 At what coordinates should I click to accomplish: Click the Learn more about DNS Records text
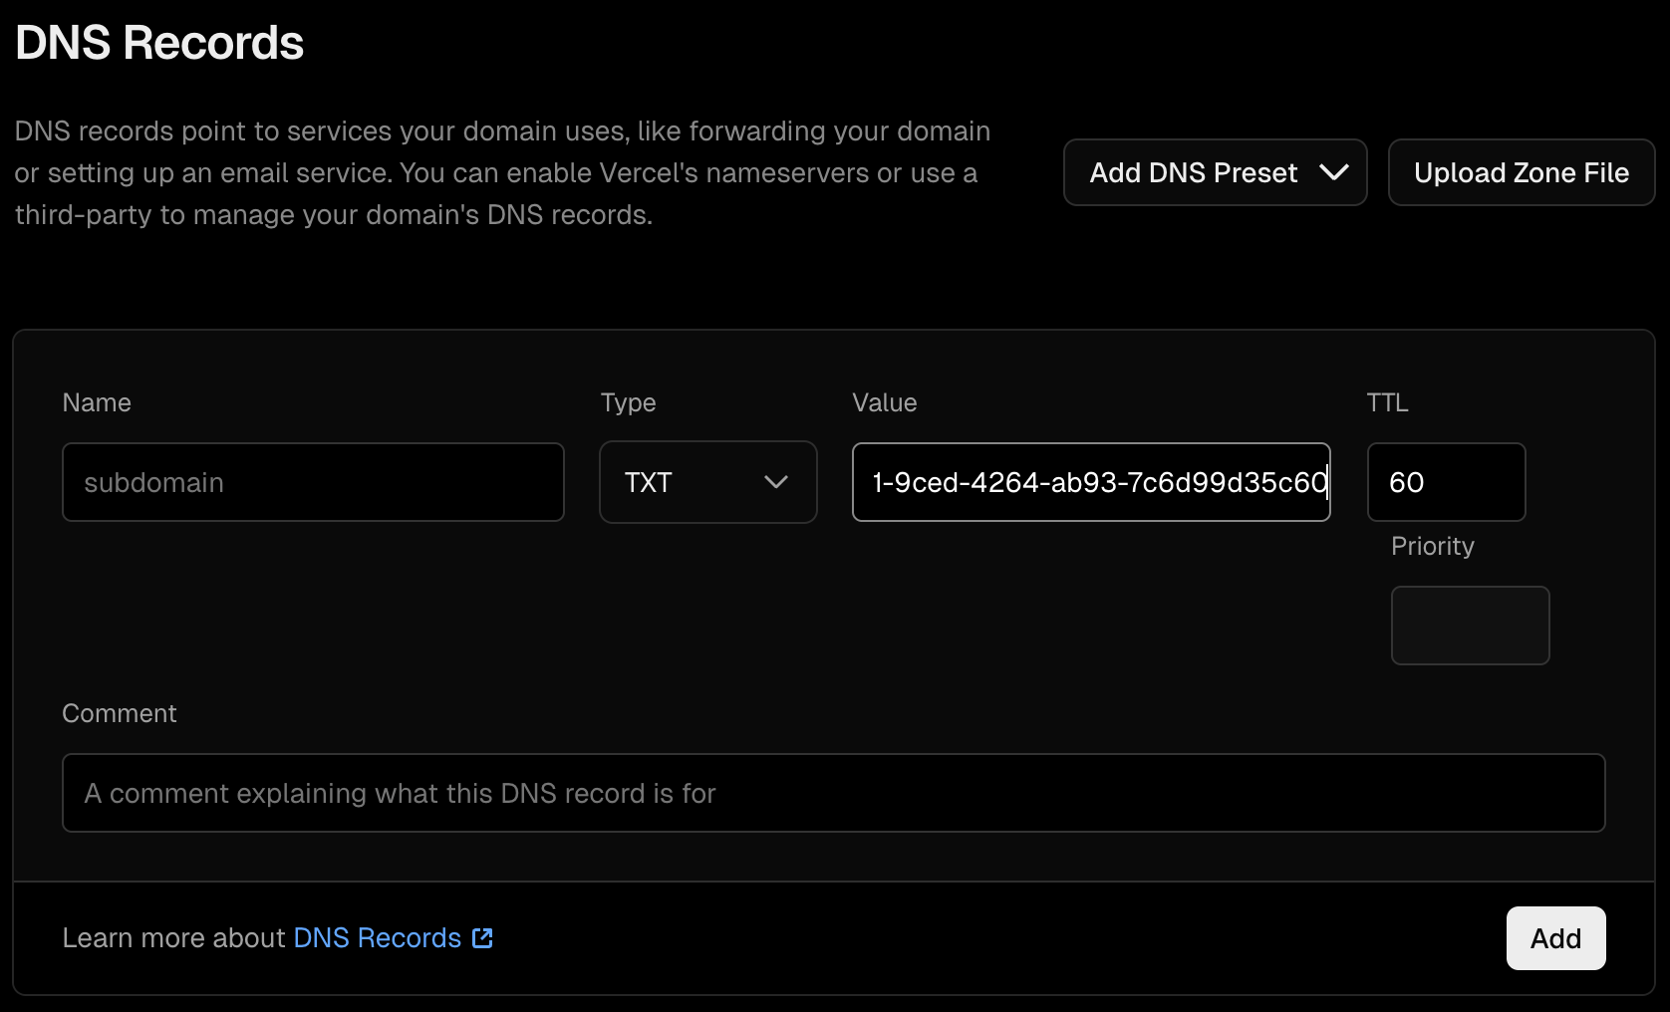175,937
